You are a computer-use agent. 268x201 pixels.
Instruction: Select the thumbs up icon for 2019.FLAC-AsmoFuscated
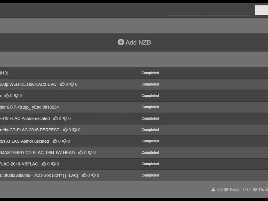pyautogui.click(x=55, y=118)
